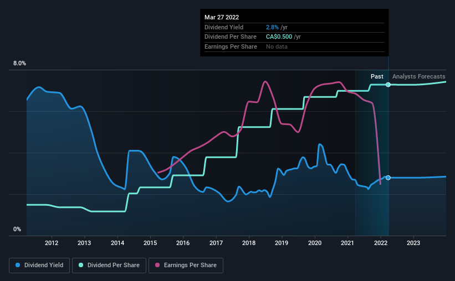
Task: Select the Dividend Yield marker at Mar 2022
Action: (x=388, y=178)
